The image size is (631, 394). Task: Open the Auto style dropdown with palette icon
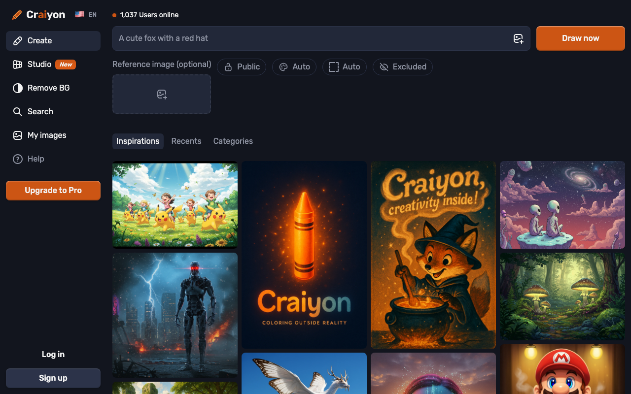click(294, 67)
